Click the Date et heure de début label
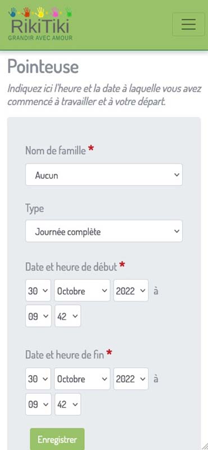The height and width of the screenshot is (450, 208). (71, 267)
